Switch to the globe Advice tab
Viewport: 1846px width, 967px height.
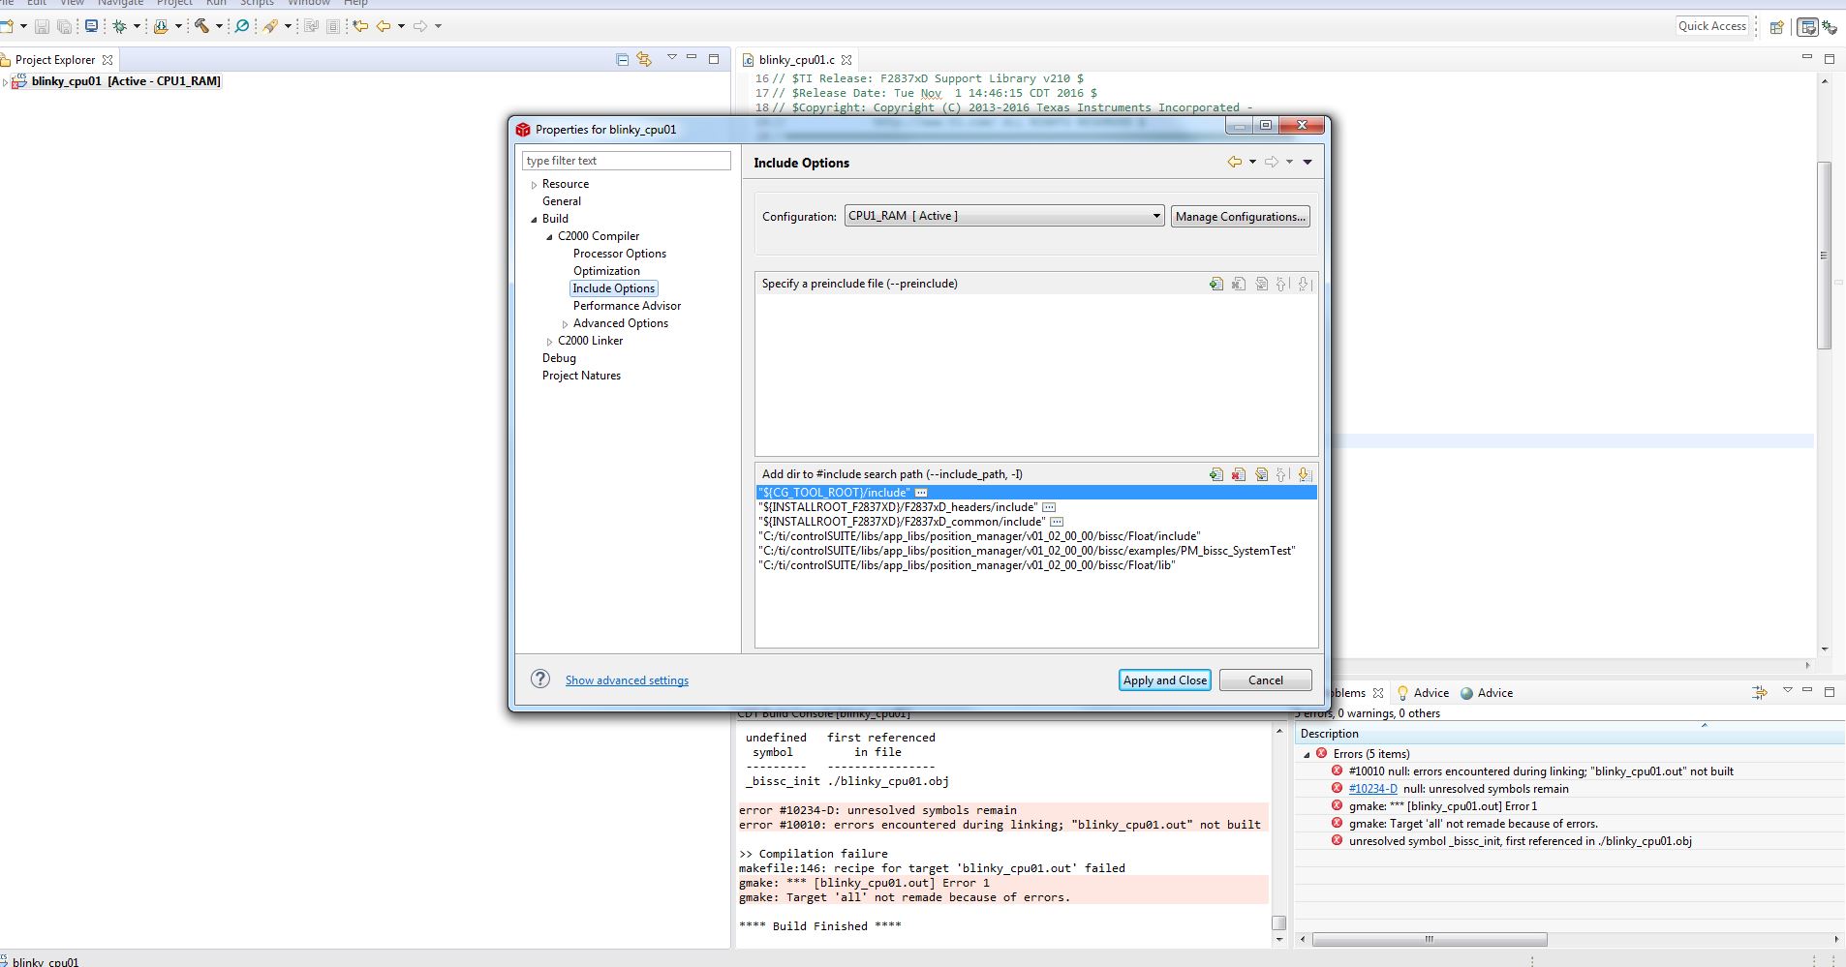[1487, 693]
